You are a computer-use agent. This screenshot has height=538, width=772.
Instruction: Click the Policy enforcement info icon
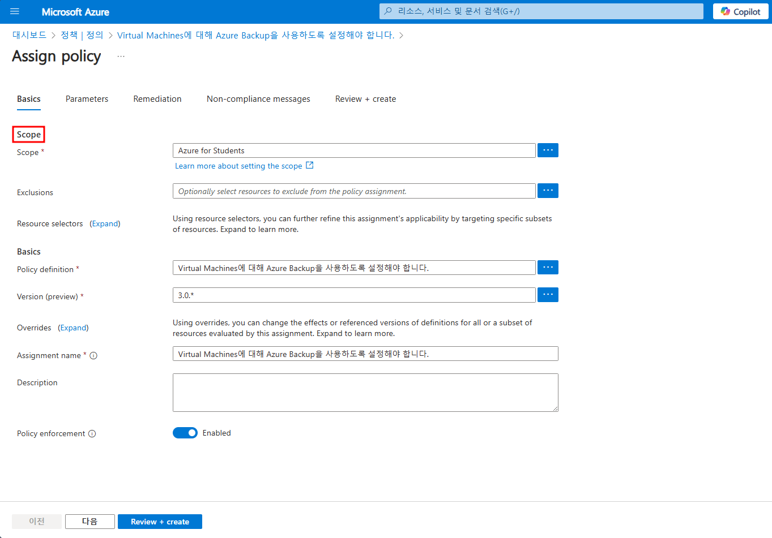click(x=92, y=434)
